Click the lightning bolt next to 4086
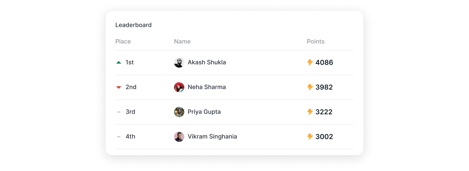469x171 pixels. pos(310,62)
